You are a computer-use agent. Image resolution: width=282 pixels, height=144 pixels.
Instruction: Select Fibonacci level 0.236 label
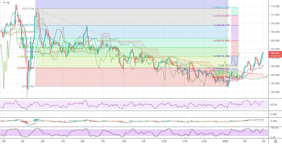click(x=26, y=68)
